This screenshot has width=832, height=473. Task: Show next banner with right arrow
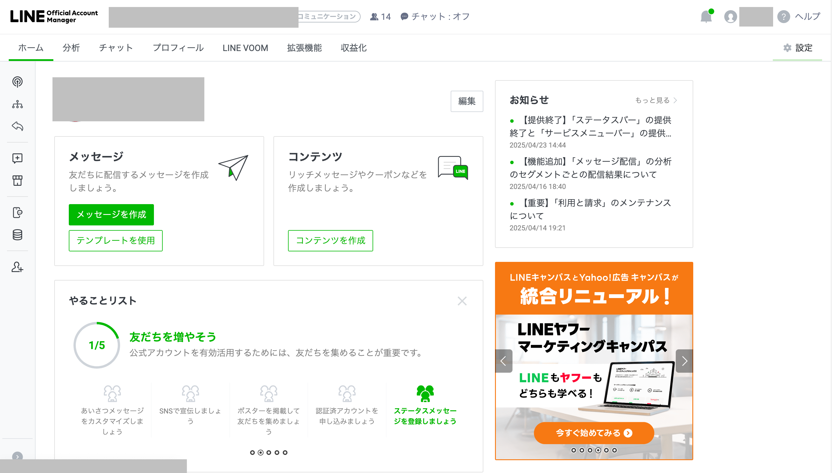684,361
